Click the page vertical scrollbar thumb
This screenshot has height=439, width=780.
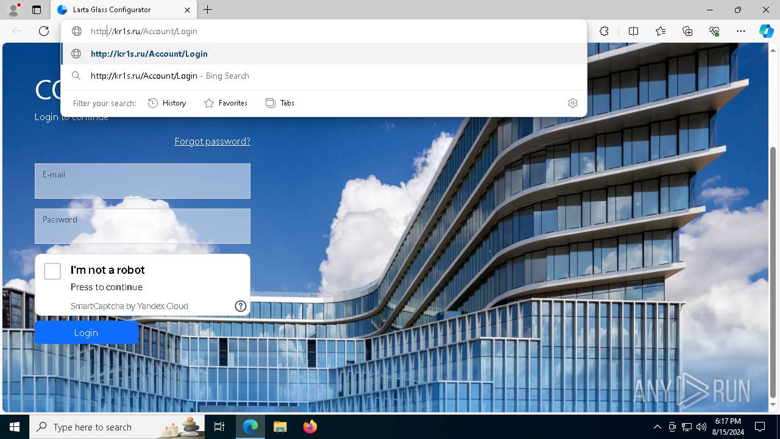pos(773,271)
